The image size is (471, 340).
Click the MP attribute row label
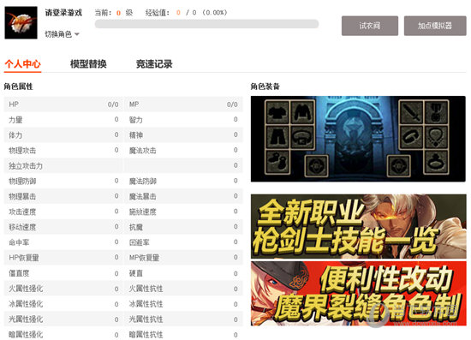click(x=134, y=104)
